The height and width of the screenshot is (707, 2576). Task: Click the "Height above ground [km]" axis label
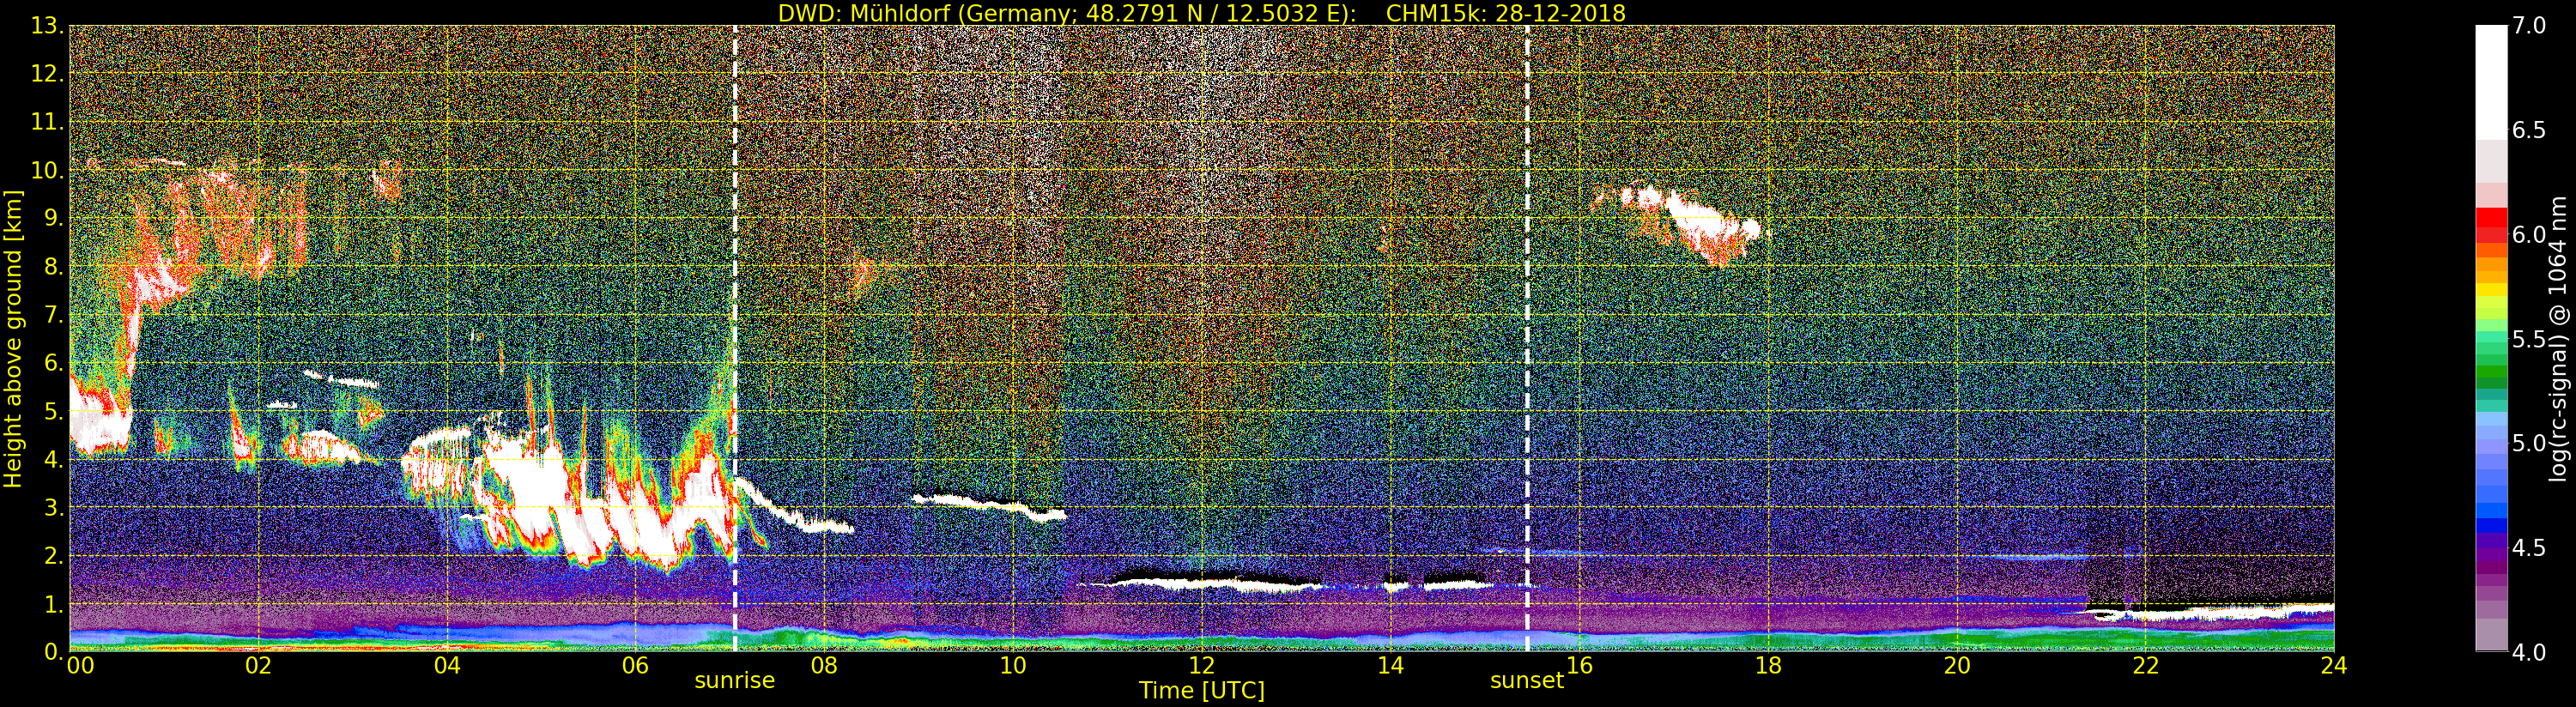[13, 339]
